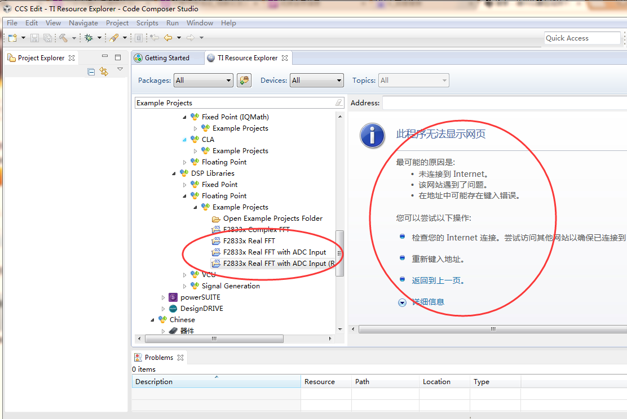This screenshot has height=419, width=627.
Task: Click the powerSUITE purple icon
Action: pos(173,297)
